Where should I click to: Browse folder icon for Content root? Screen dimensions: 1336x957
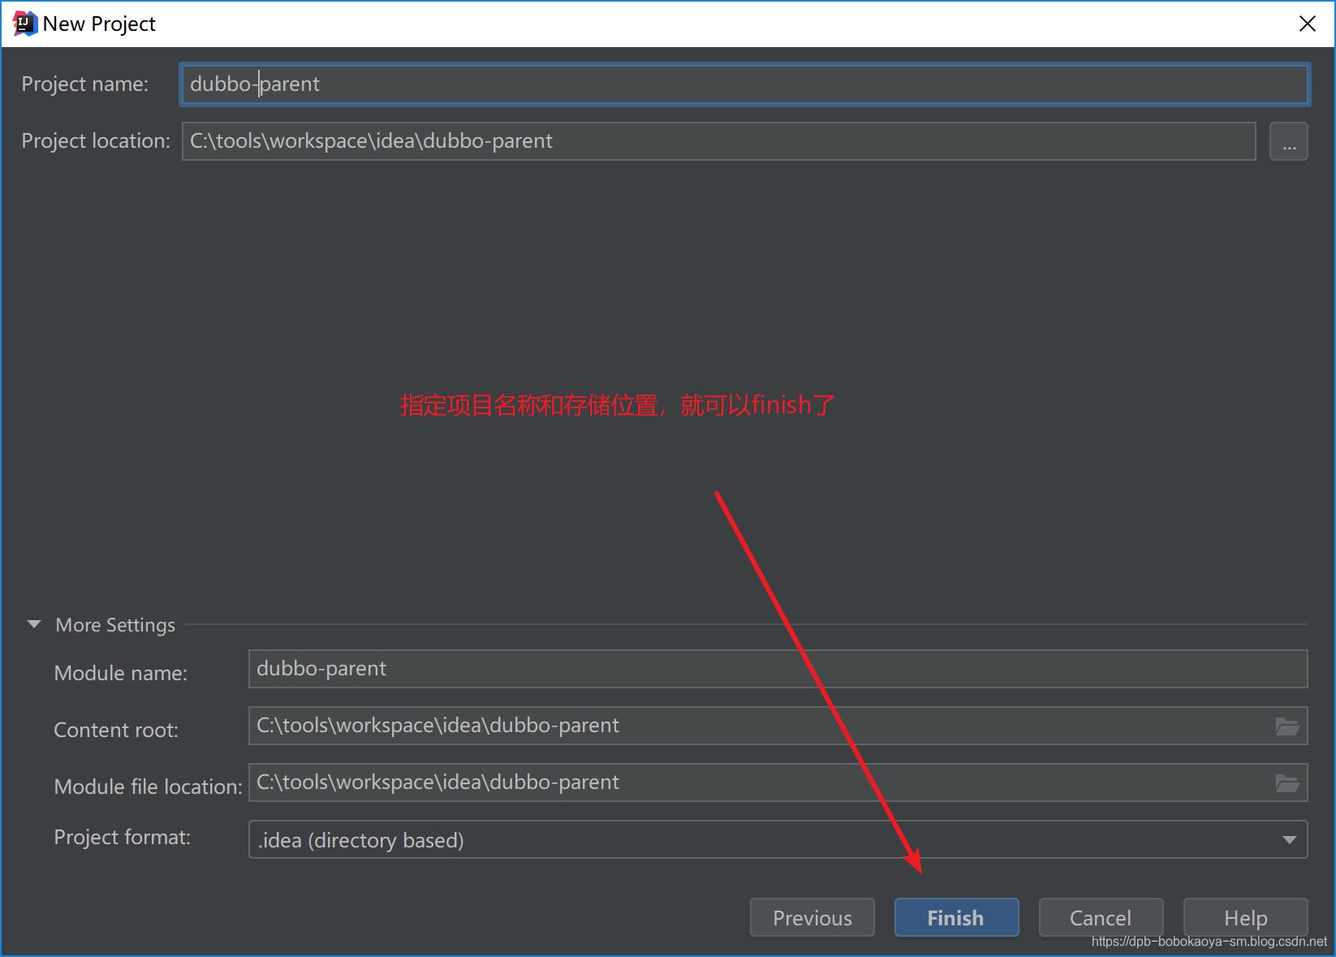1287,726
